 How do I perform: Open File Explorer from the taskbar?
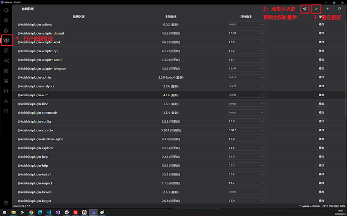[x=14, y=212]
